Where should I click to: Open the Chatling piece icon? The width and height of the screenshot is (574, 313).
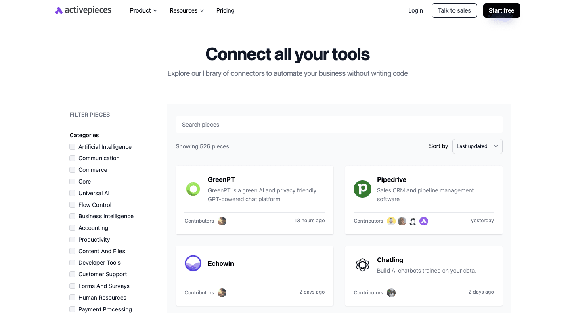[362, 265]
